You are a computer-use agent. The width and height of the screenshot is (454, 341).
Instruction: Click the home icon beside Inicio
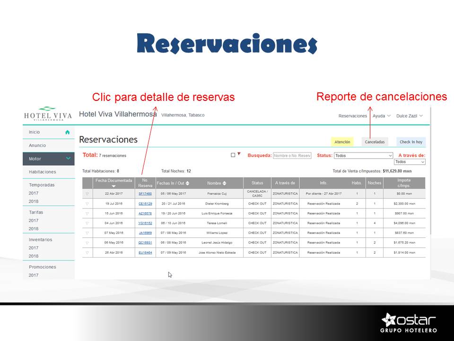pyautogui.click(x=67, y=132)
